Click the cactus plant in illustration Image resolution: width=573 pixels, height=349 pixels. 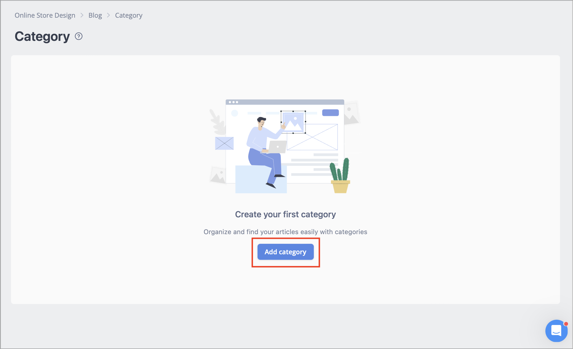[x=340, y=175]
